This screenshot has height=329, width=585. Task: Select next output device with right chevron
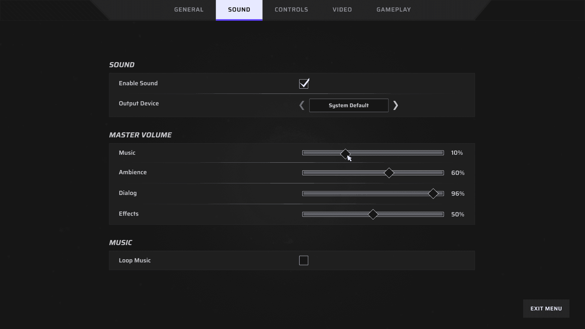[x=395, y=105]
